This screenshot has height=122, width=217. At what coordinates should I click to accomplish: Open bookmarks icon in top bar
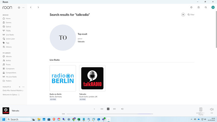198,7
